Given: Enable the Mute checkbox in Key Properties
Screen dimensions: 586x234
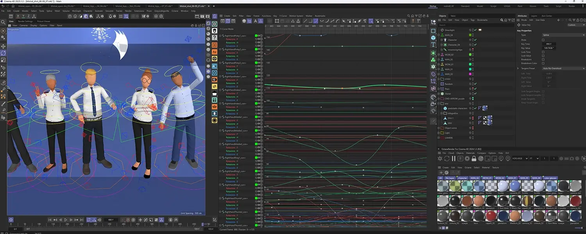Looking at the screenshot, I should pyautogui.click(x=543, y=40).
